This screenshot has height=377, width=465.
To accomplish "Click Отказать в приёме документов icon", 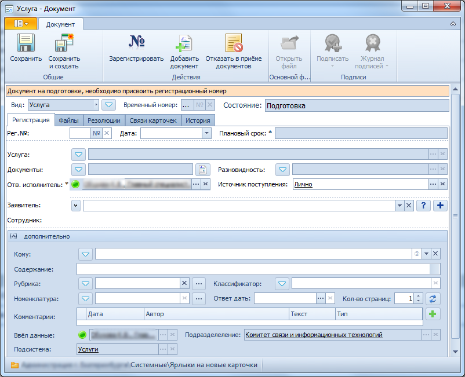I will 234,43.
